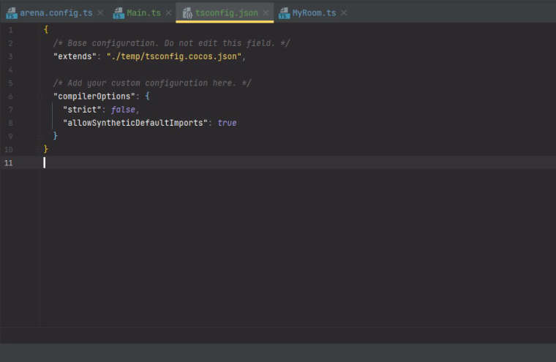Click the arena.config.ts TypeScript file icon
The image size is (556, 362).
11,13
